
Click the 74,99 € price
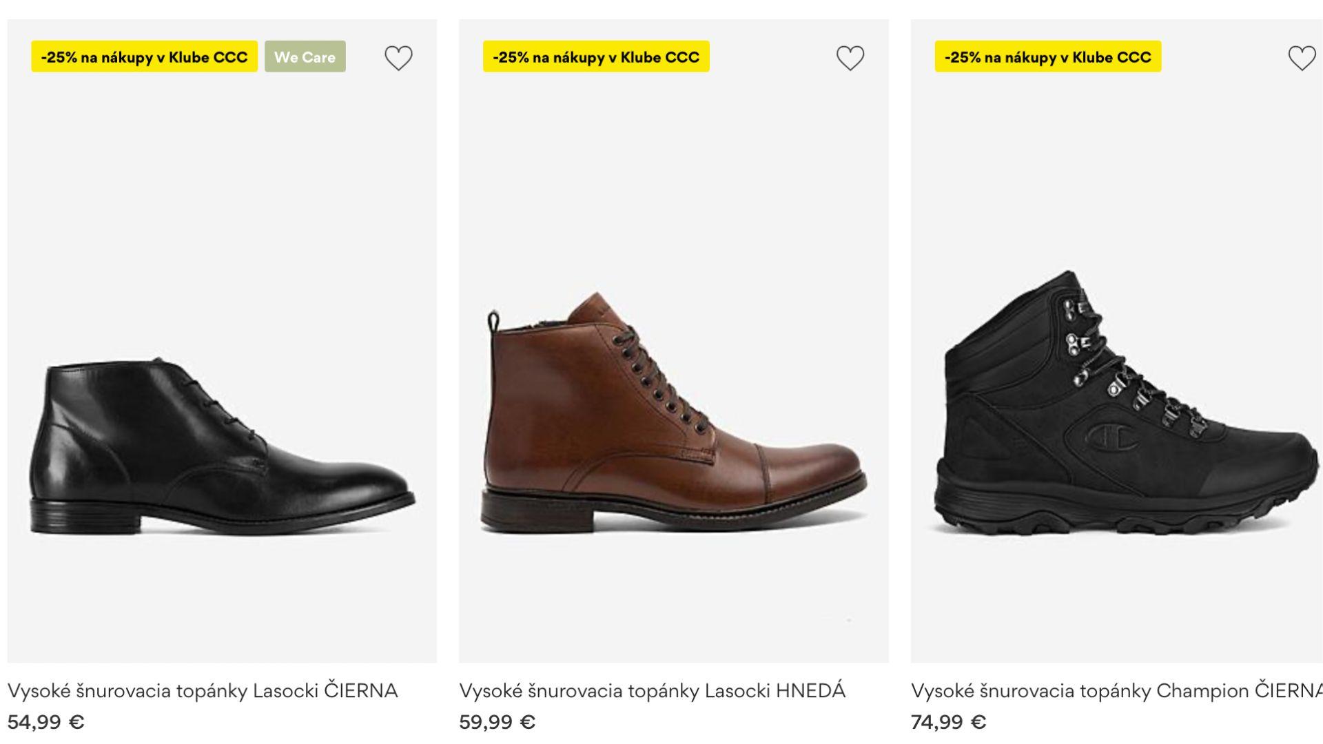[948, 722]
